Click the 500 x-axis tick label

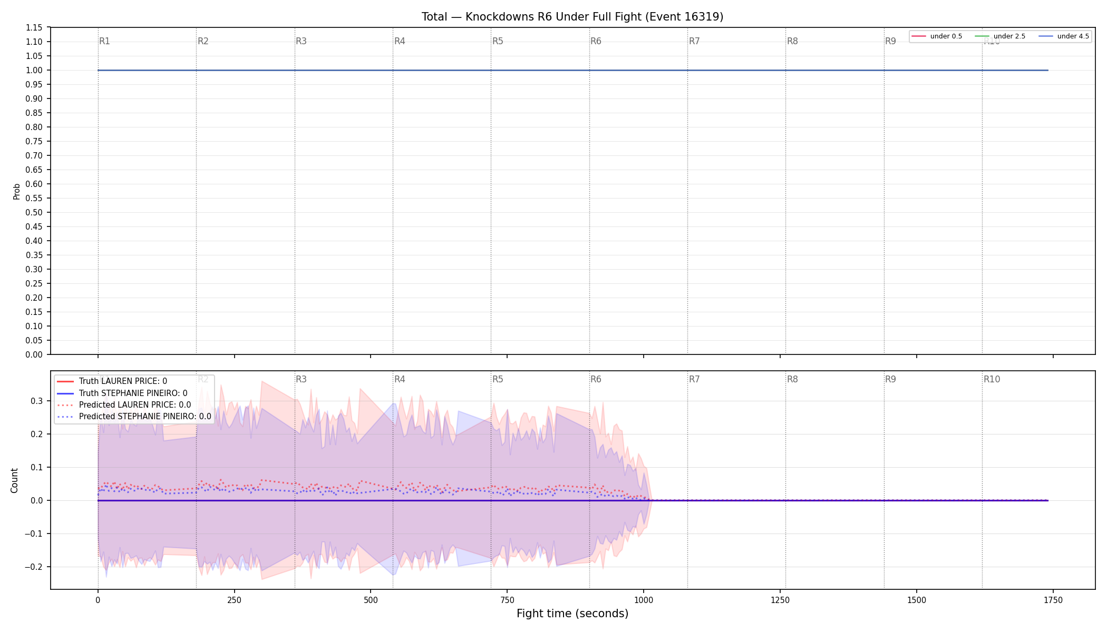click(371, 600)
